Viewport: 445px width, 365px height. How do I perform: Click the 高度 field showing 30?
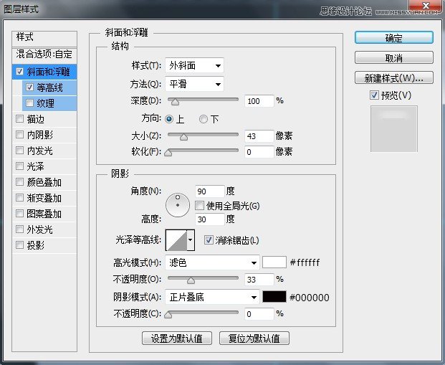coord(210,219)
